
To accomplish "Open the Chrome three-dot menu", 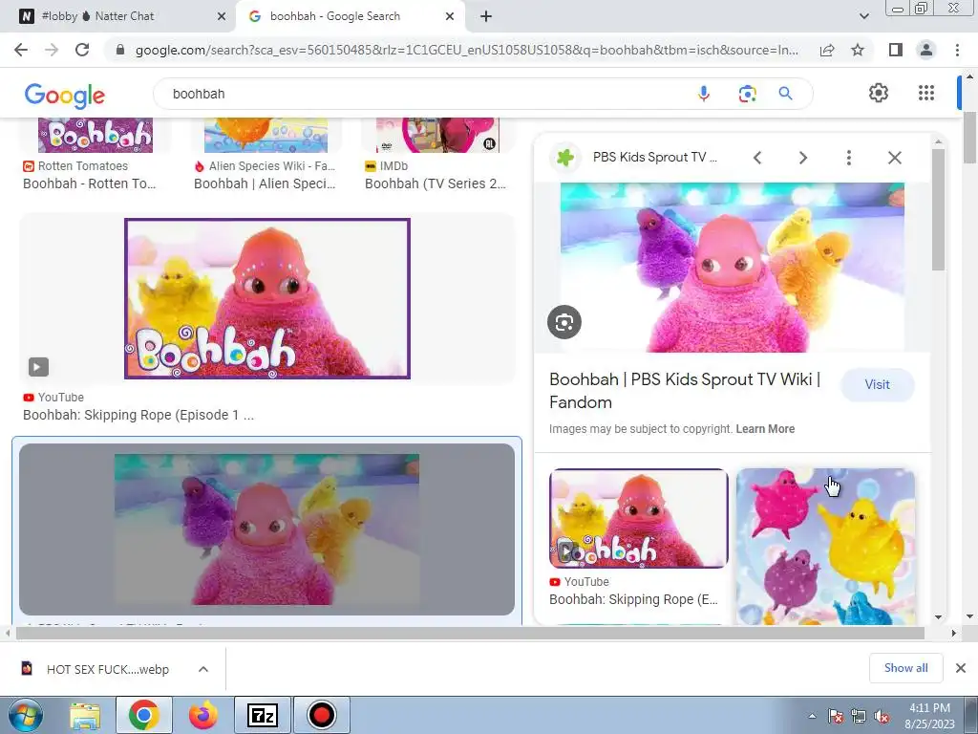I will coord(957,50).
